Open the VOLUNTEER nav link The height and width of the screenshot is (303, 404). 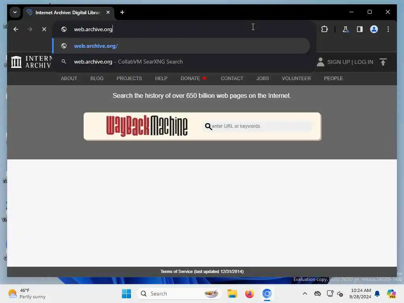(296, 79)
